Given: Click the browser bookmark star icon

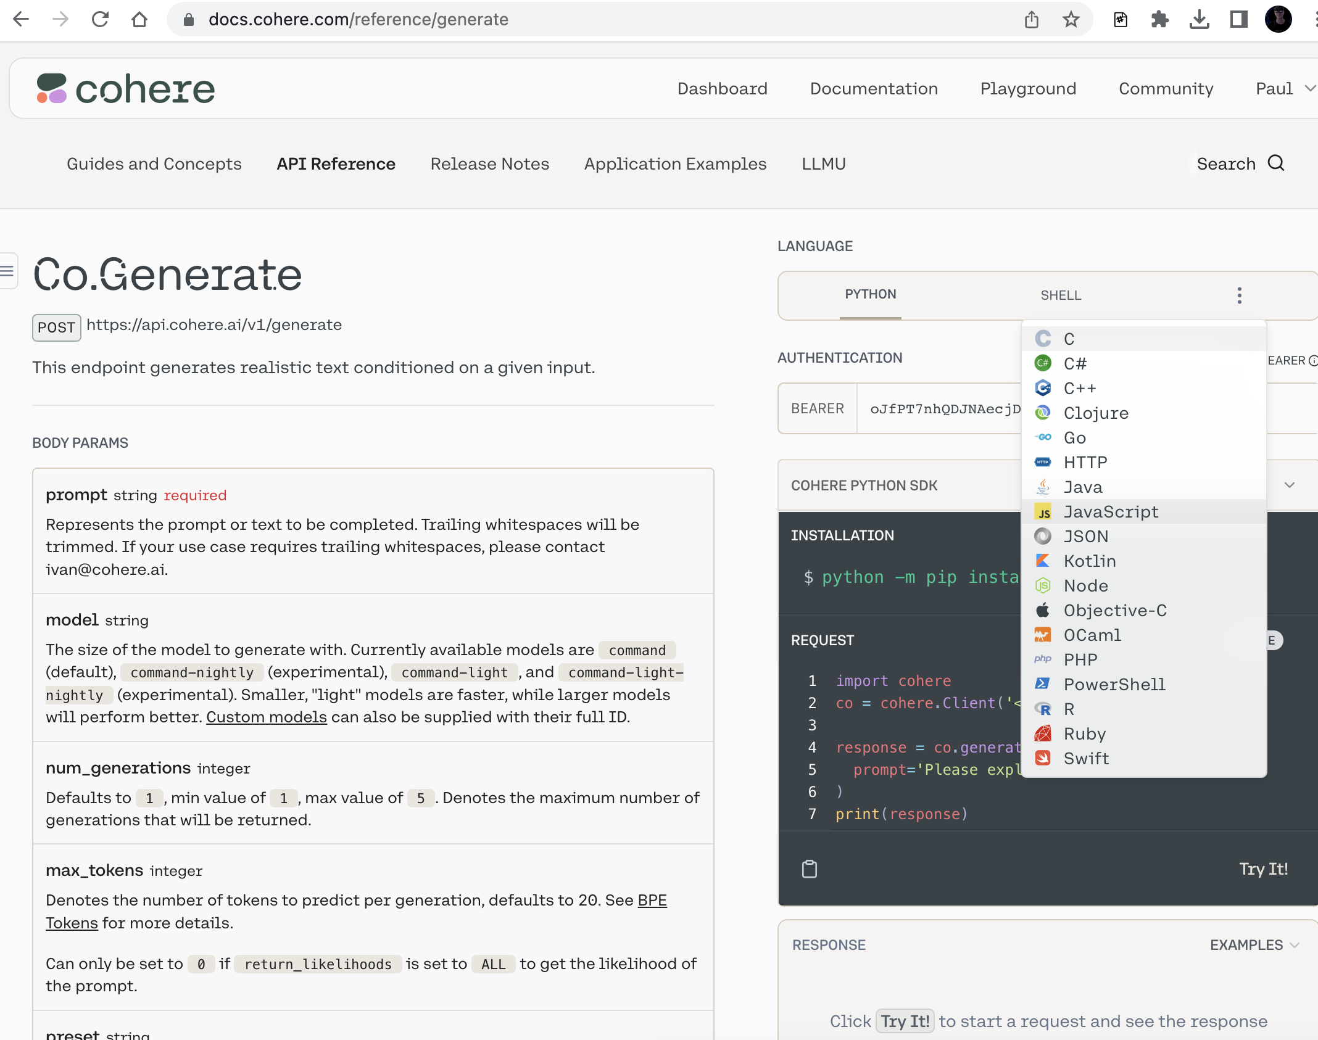Looking at the screenshot, I should pyautogui.click(x=1072, y=19).
